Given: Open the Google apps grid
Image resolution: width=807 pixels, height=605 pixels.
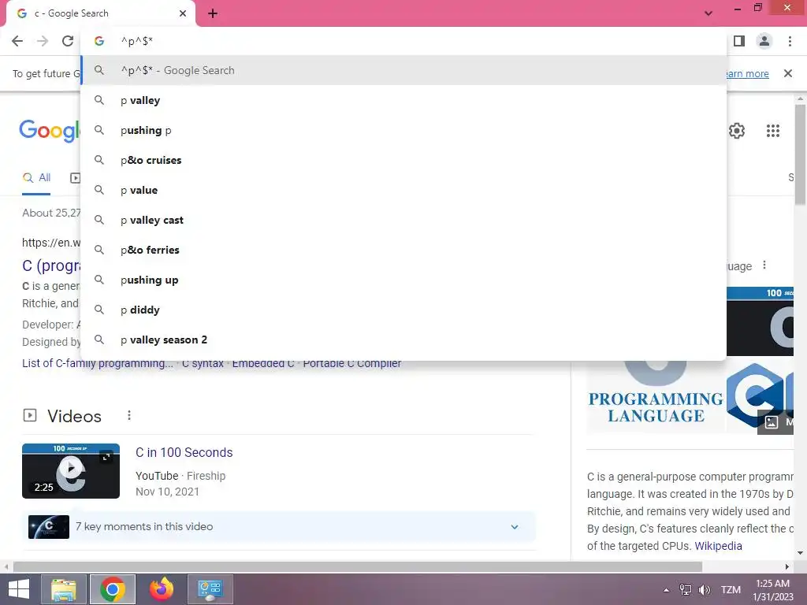Looking at the screenshot, I should (x=772, y=131).
